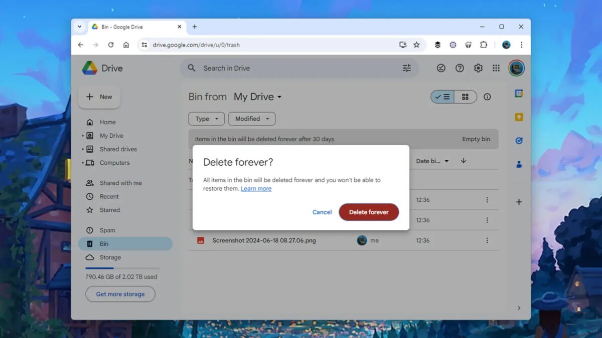Click the Learn more link
This screenshot has width=602, height=338.
click(256, 188)
